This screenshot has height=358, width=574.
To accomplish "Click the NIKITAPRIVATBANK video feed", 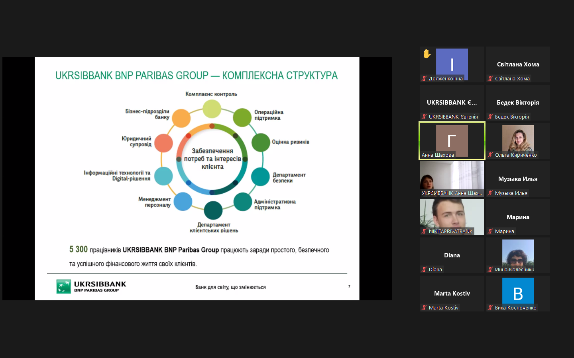I will coord(452,215).
